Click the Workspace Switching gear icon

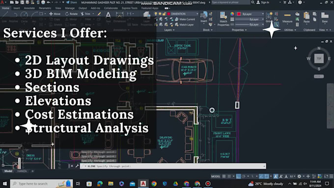pyautogui.click(x=299, y=176)
